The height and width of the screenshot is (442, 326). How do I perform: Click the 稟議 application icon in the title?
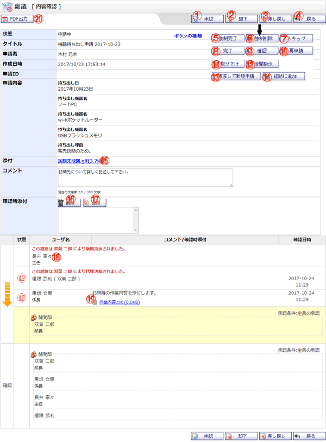click(x=7, y=6)
